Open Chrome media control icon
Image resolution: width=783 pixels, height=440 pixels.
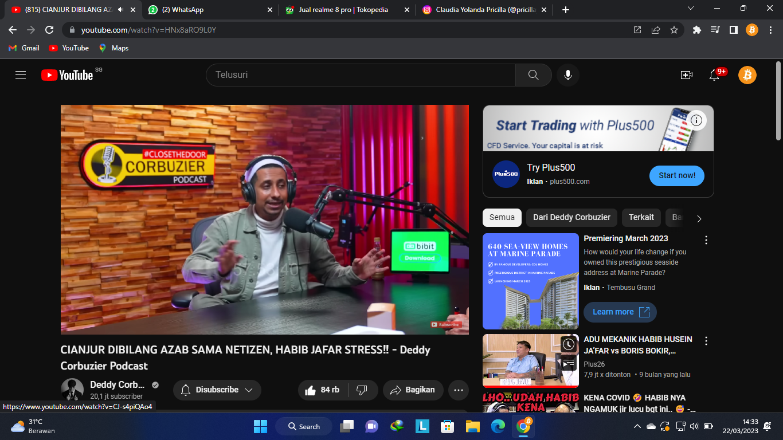[715, 30]
